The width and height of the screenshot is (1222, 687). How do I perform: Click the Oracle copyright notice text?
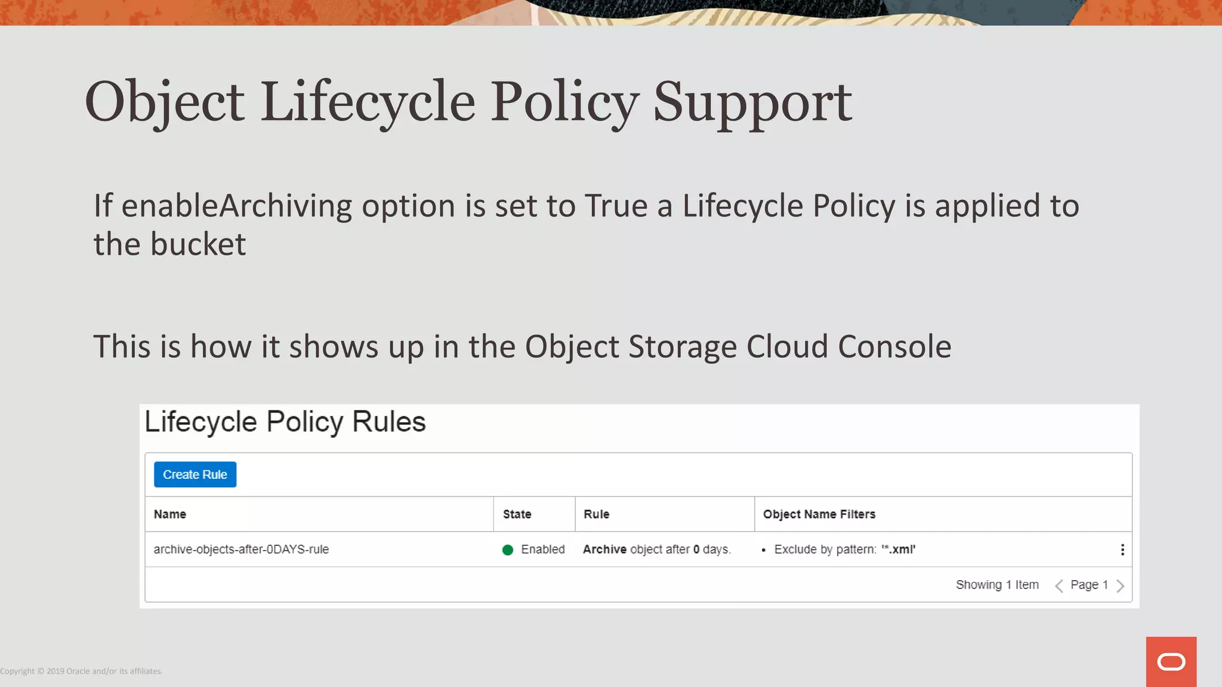(81, 671)
